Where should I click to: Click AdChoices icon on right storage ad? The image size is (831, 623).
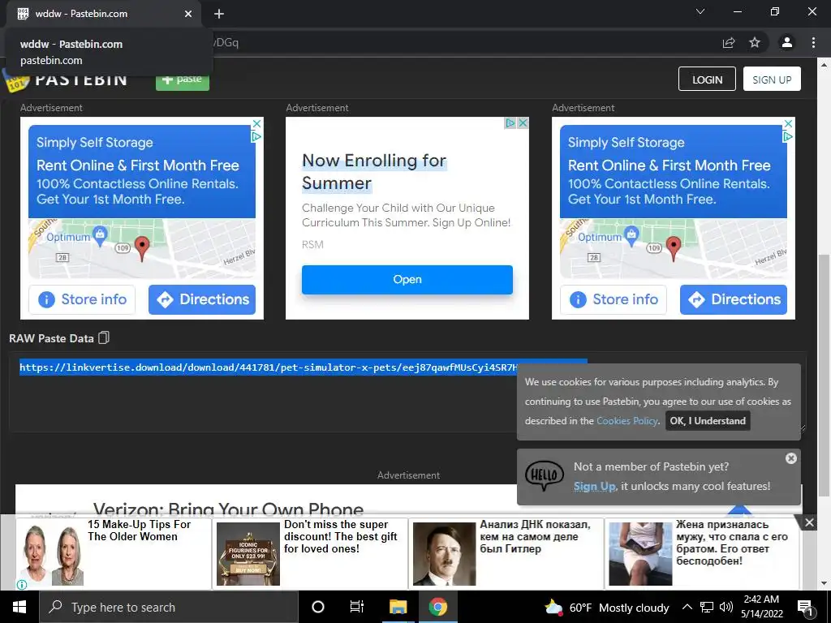(788, 136)
